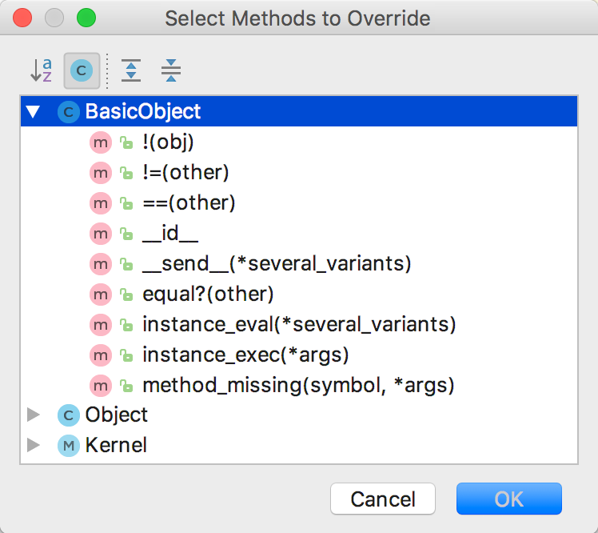Click the BasicObject class icon
The height and width of the screenshot is (533, 598).
69,112
